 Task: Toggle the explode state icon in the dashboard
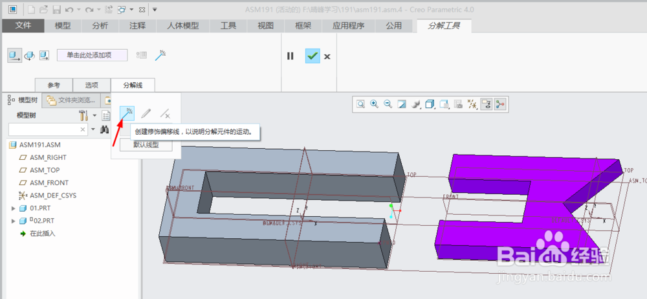click(x=142, y=55)
